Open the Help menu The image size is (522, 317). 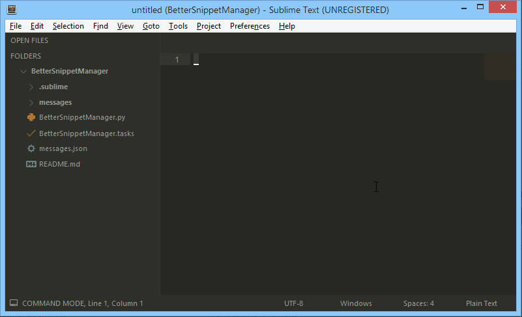(x=287, y=26)
